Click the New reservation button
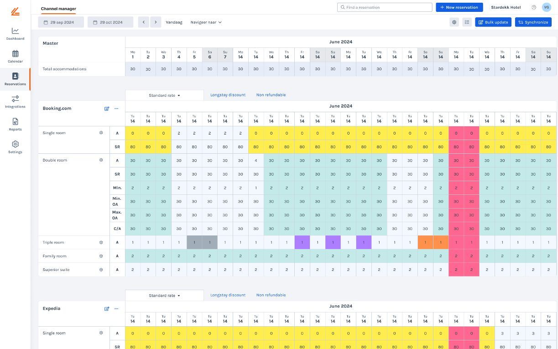 click(459, 7)
